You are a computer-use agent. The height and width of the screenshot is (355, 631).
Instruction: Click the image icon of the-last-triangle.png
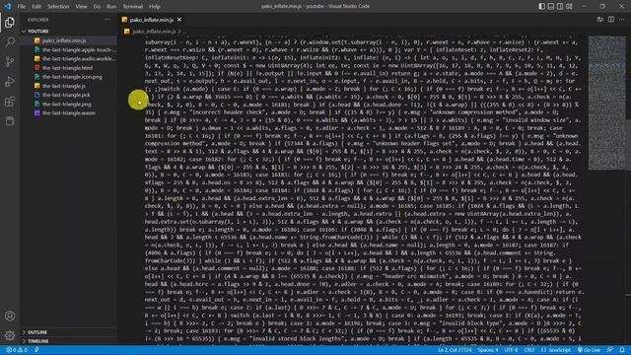[37, 104]
